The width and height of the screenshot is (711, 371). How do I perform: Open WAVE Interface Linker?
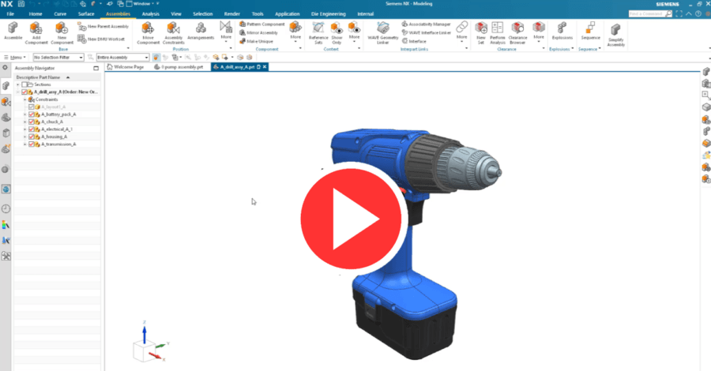pyautogui.click(x=427, y=32)
